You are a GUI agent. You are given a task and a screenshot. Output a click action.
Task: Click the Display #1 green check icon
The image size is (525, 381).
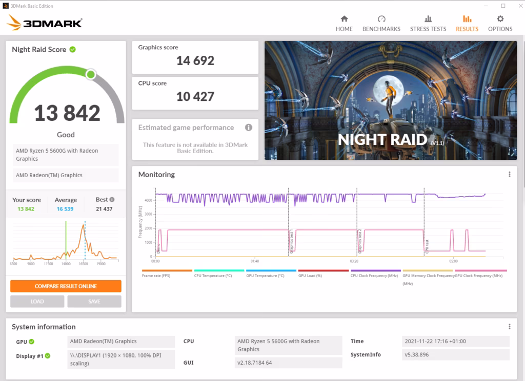[x=48, y=355]
